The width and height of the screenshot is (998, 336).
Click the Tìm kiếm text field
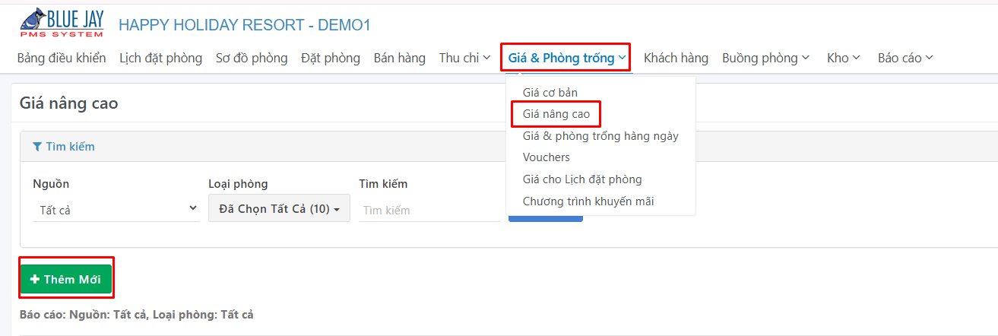click(429, 210)
